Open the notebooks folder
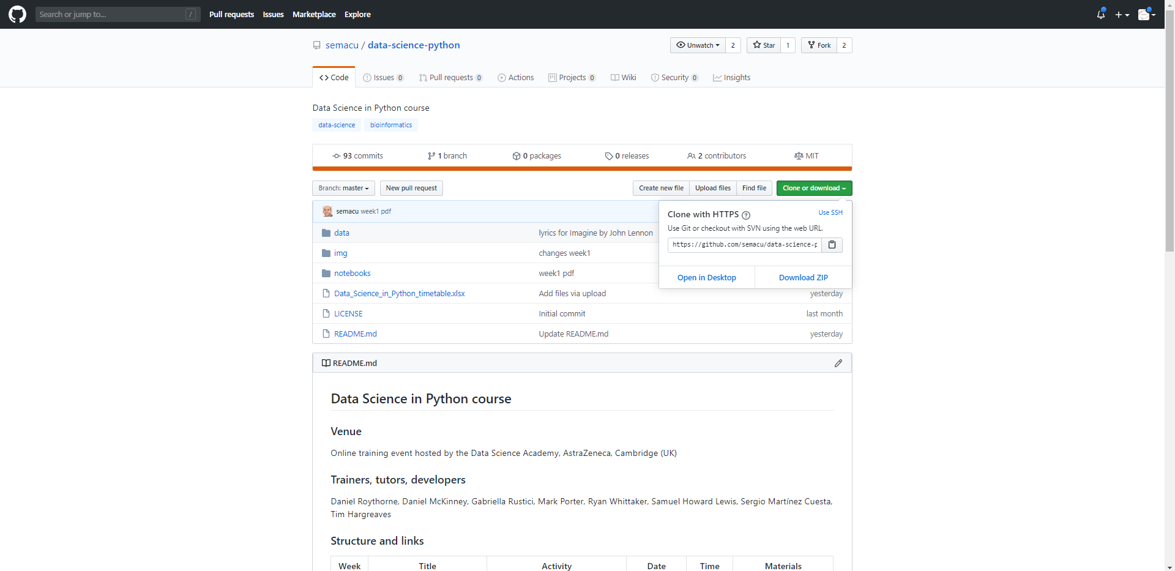Screen dimensions: 1175x571 click(352, 274)
